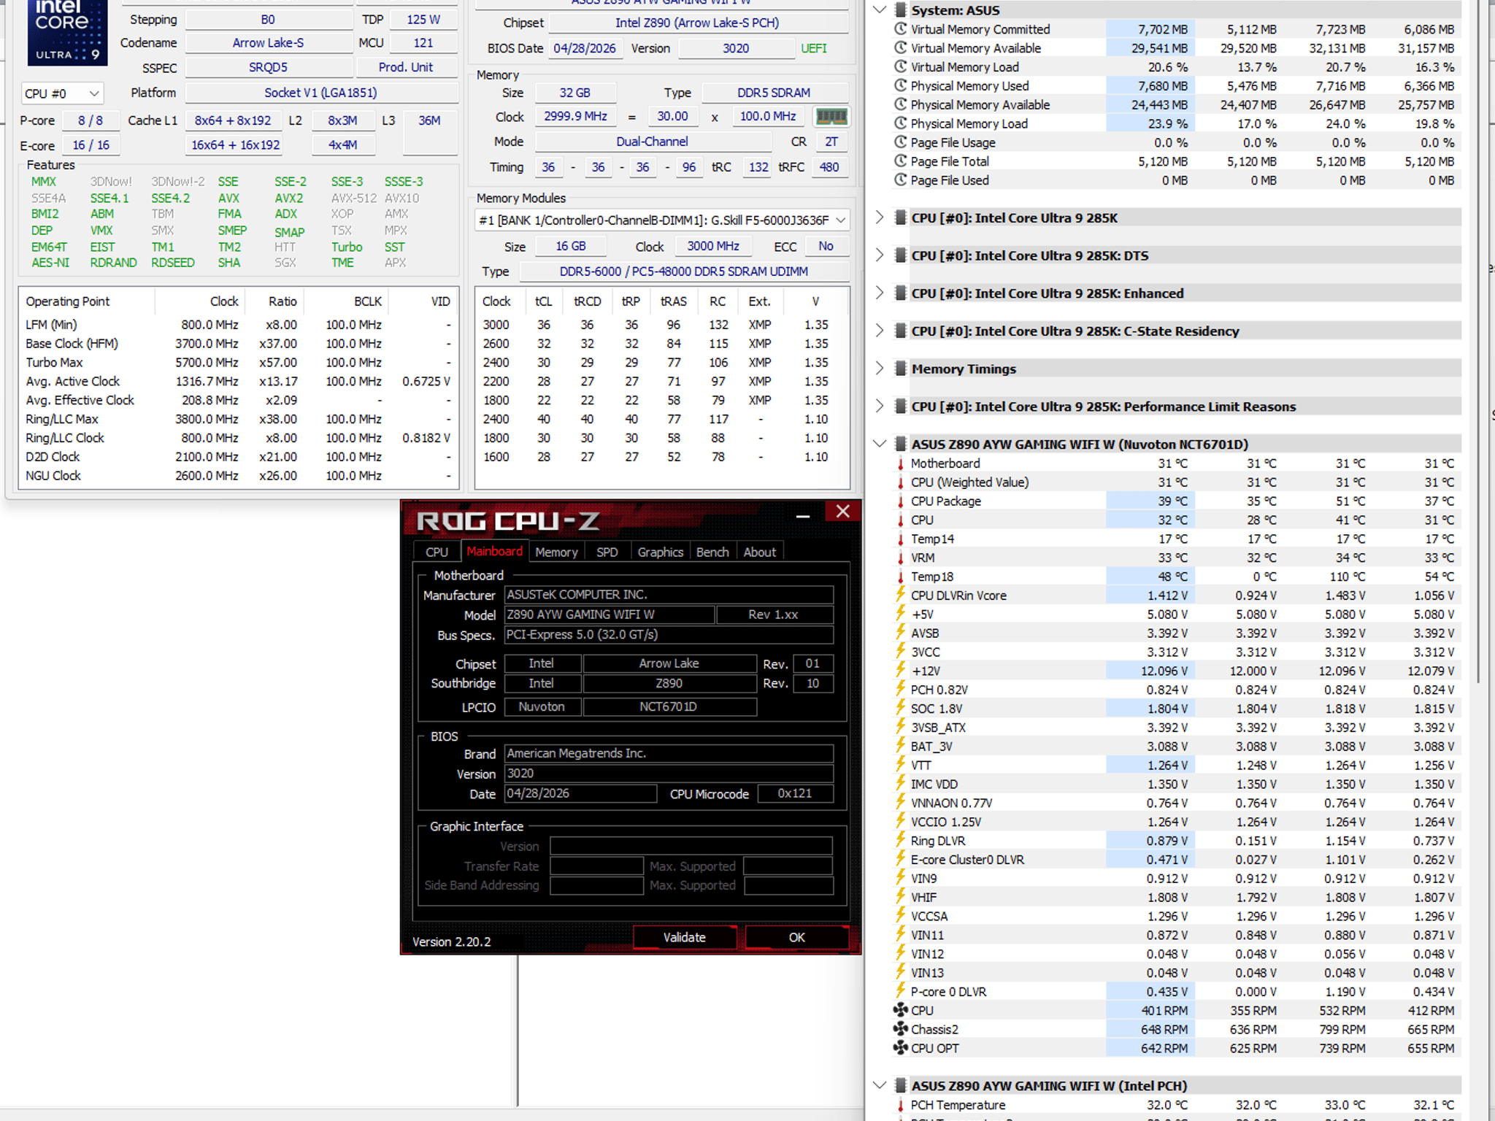Click thermometer icon beside VRM sensor
This screenshot has height=1121, width=1495.
click(901, 558)
